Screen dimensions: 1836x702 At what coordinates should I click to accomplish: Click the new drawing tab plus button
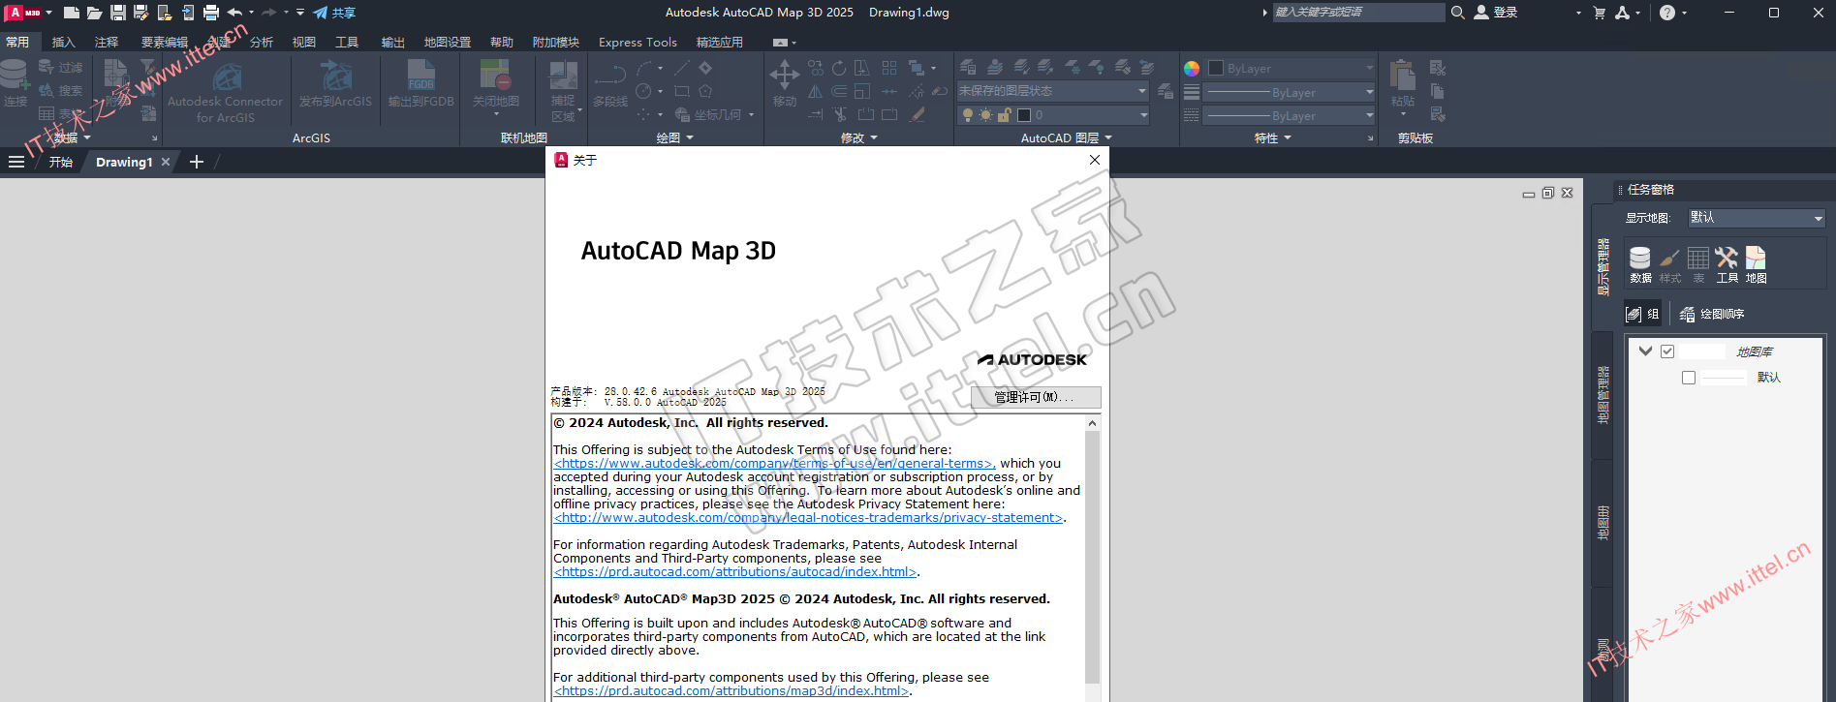[x=197, y=162]
